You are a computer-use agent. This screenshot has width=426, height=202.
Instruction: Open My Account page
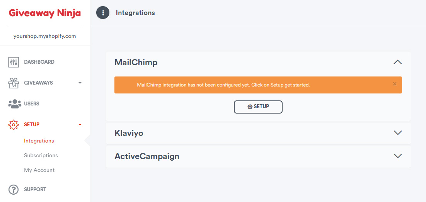[39, 170]
